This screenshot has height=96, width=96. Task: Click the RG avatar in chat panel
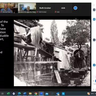(x=94, y=40)
